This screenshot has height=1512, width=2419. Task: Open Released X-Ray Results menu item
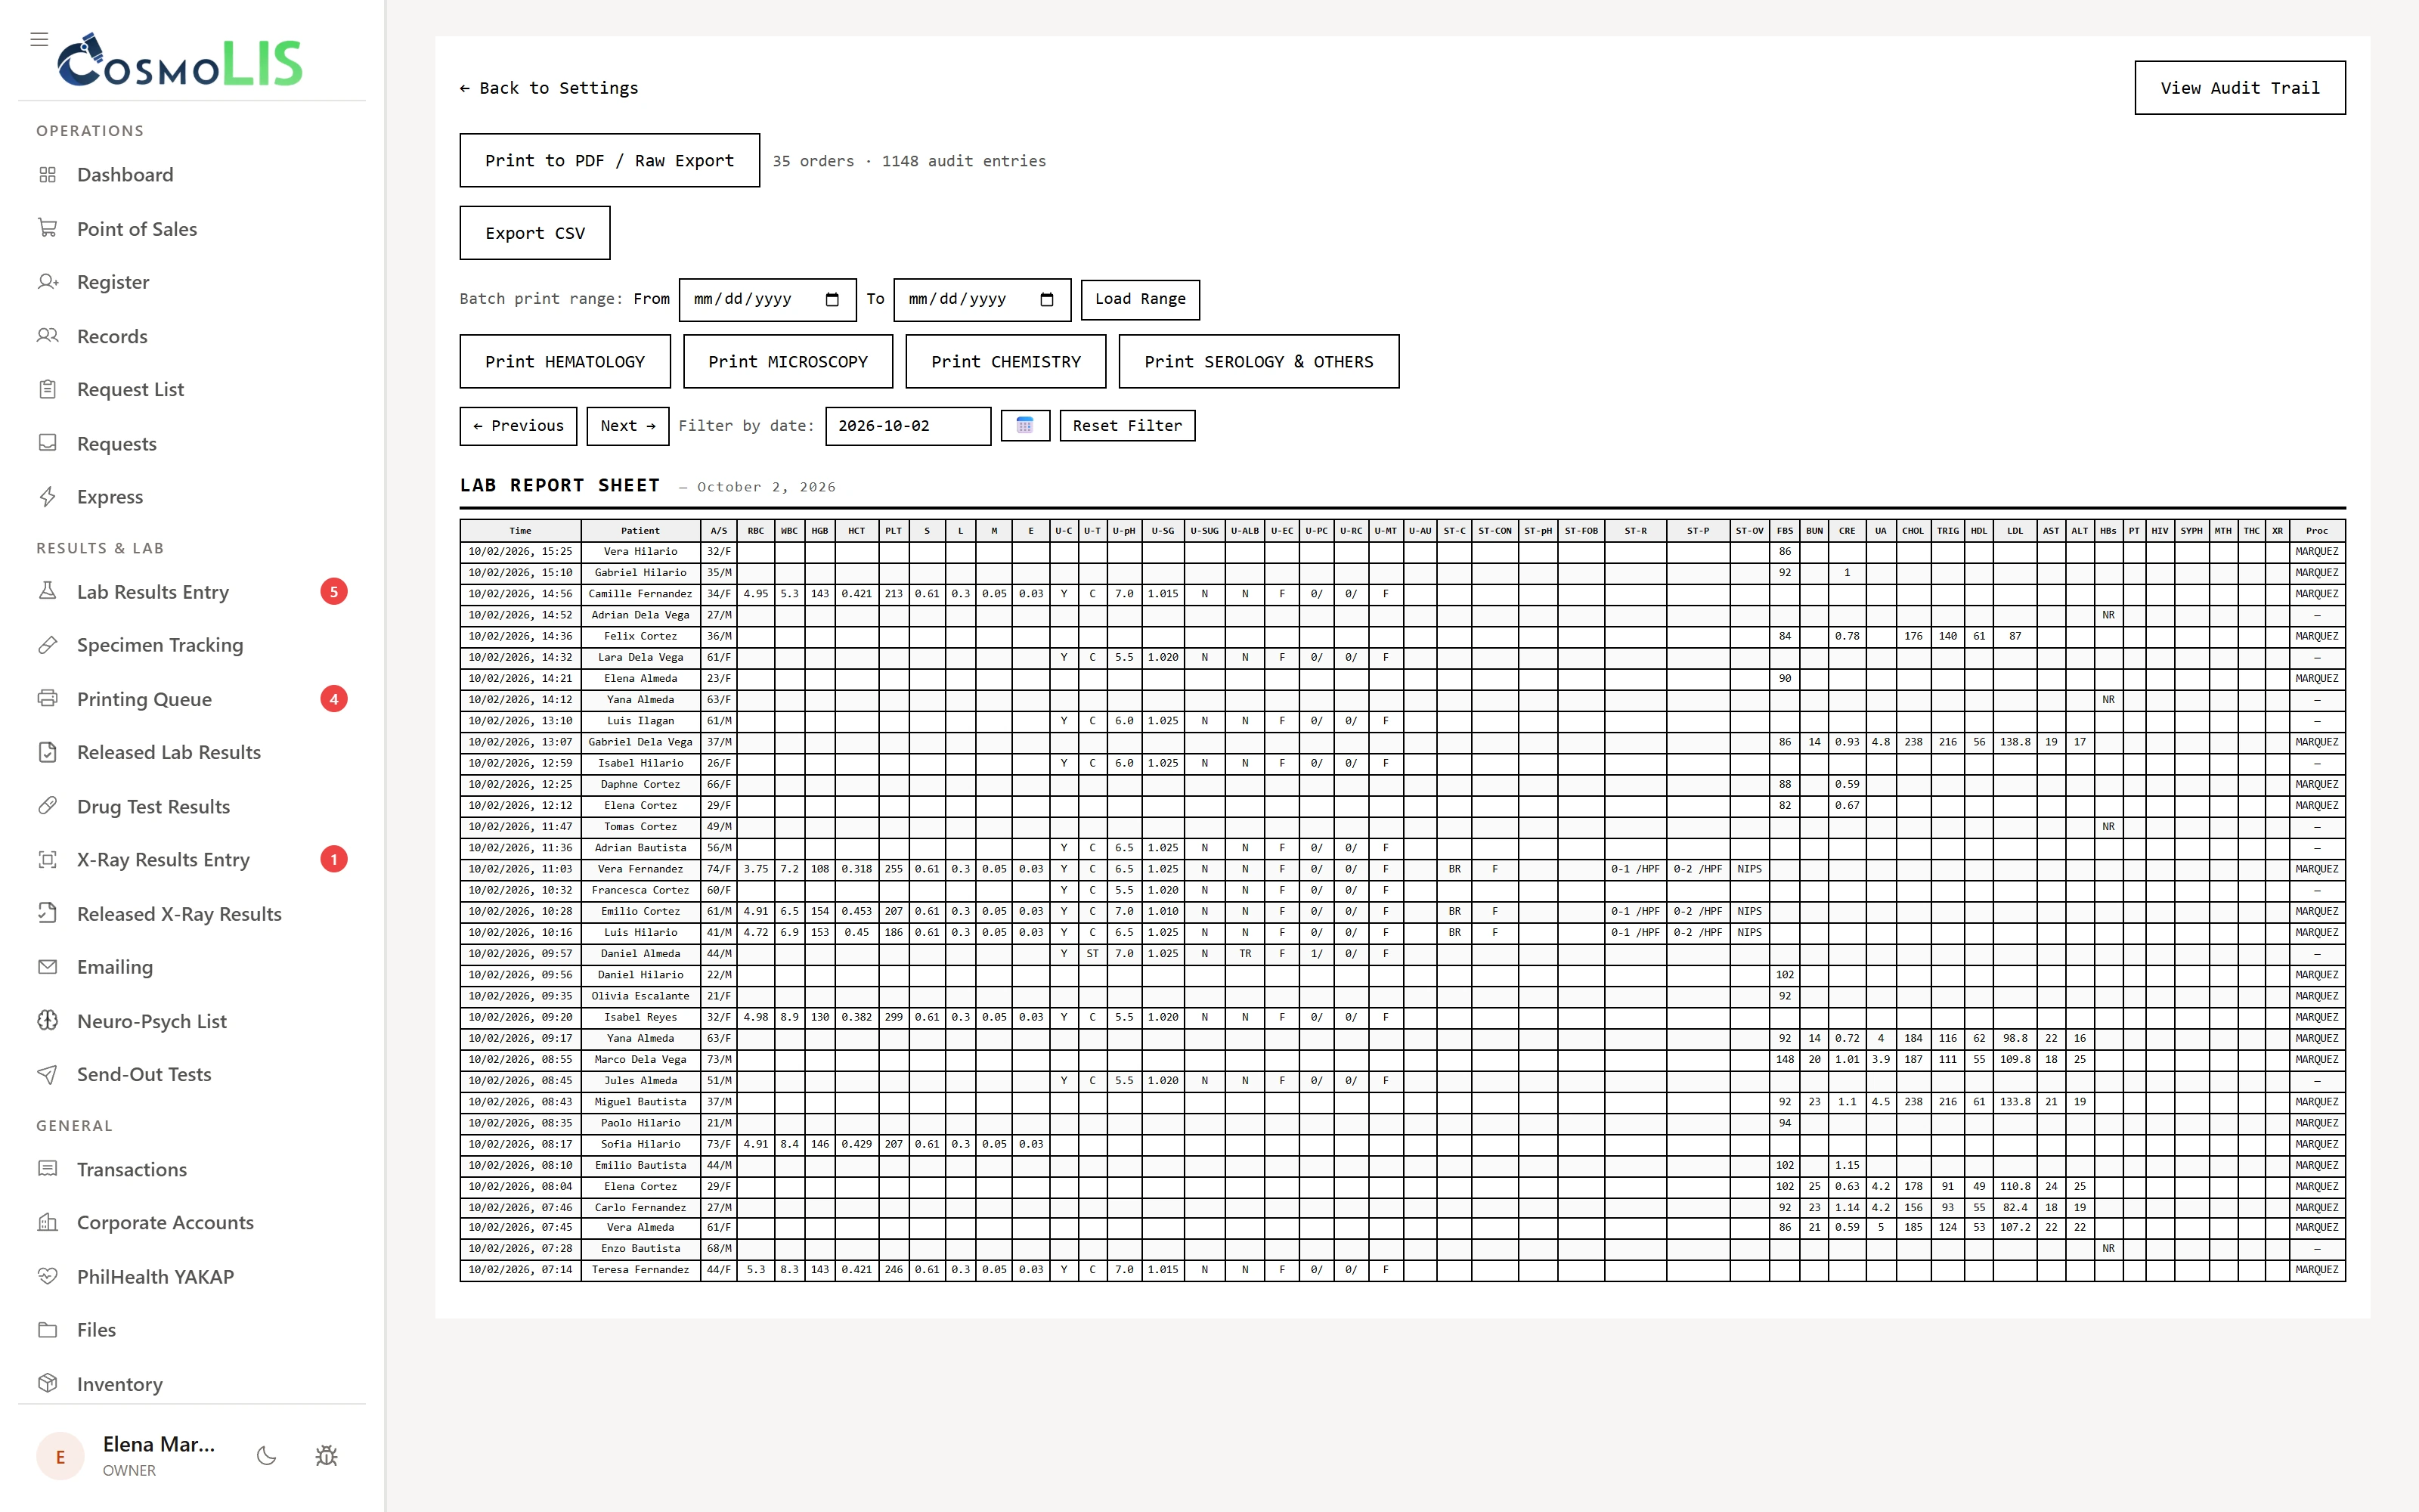tap(192, 913)
